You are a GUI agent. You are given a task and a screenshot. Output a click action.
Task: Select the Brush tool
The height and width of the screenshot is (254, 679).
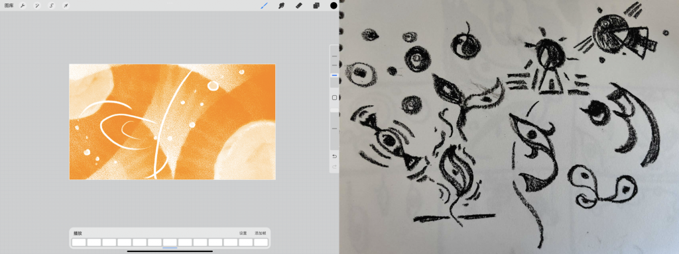264,5
